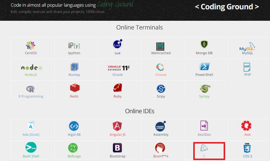The width and height of the screenshot is (270, 161).
Task: Open the Assembly nasm icon
Action: [160, 126]
